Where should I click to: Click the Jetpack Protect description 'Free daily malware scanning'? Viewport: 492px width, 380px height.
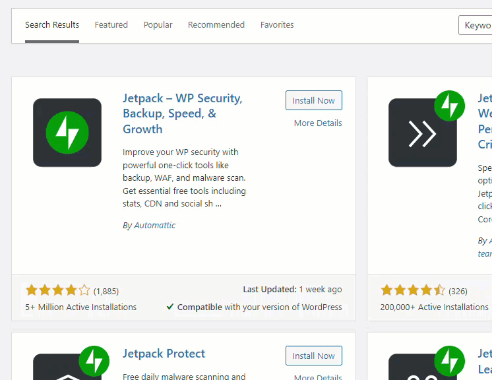point(184,376)
